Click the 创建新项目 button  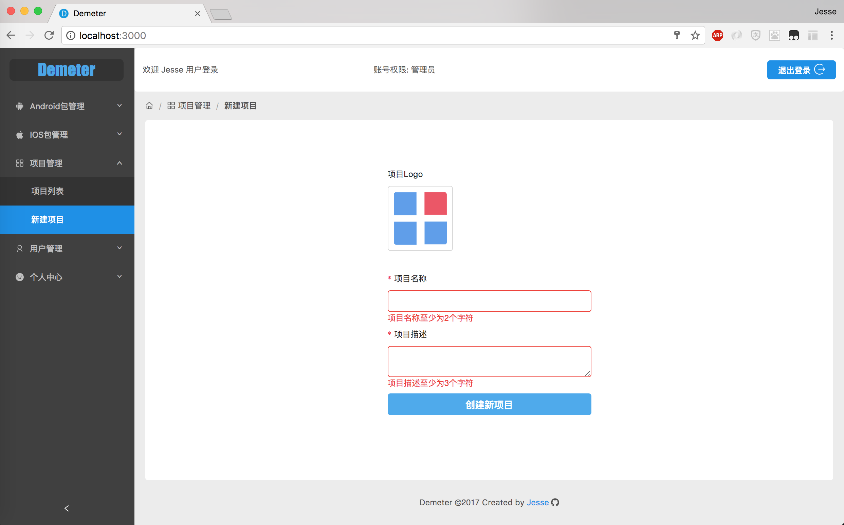coord(489,405)
